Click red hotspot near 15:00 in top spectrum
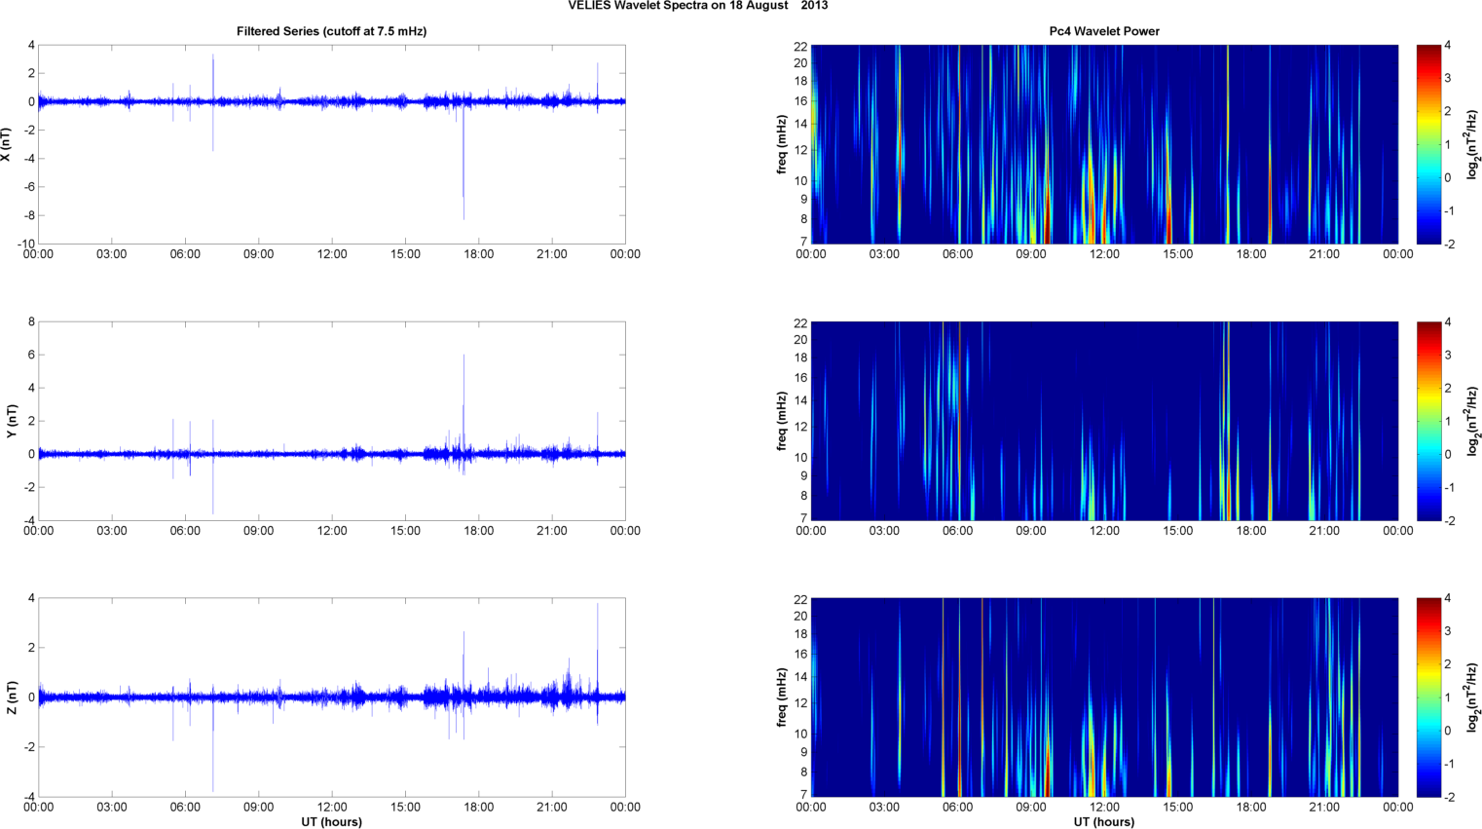This screenshot has height=829, width=1482. [x=1169, y=229]
